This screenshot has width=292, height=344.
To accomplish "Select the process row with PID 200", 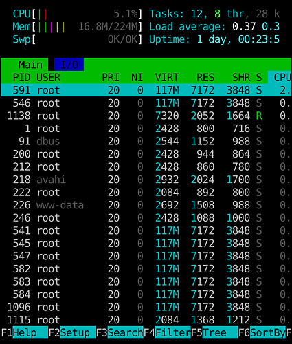I will coord(146,154).
